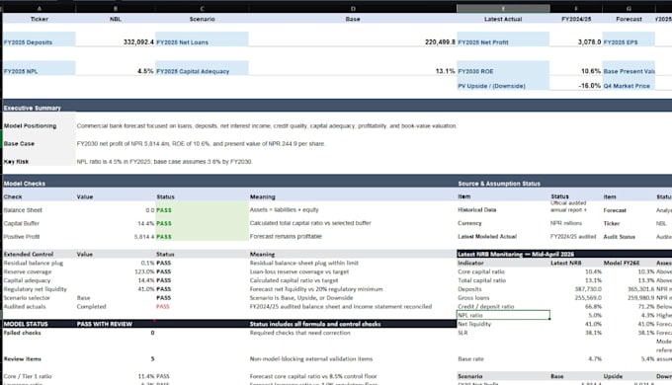
Task: Select column B header
Action: [116, 8]
